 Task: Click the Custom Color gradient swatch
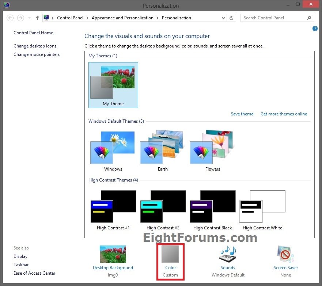[x=170, y=254]
